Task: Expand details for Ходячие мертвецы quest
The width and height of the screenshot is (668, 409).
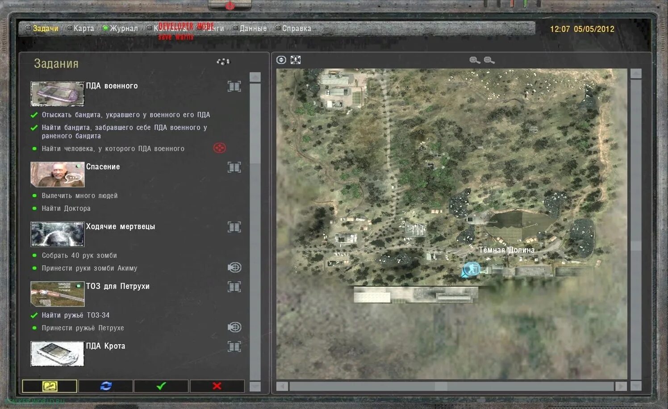Action: (x=234, y=227)
